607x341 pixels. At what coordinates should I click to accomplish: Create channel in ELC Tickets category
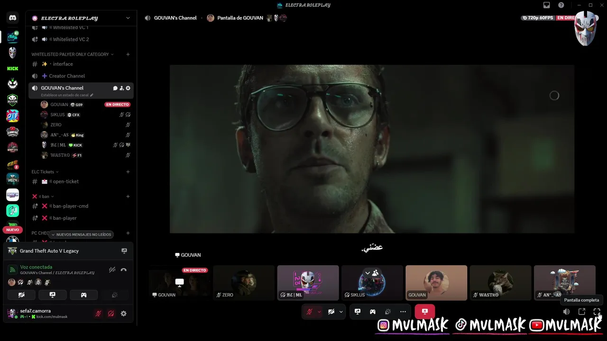[128, 172]
